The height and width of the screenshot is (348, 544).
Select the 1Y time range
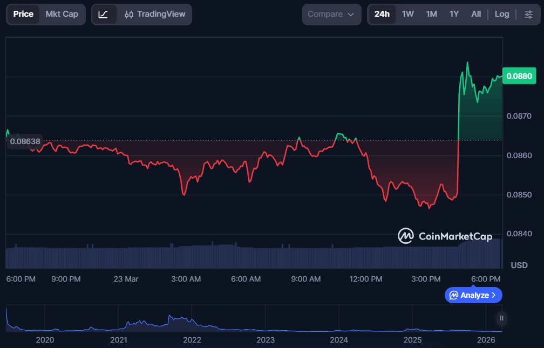[x=454, y=15]
